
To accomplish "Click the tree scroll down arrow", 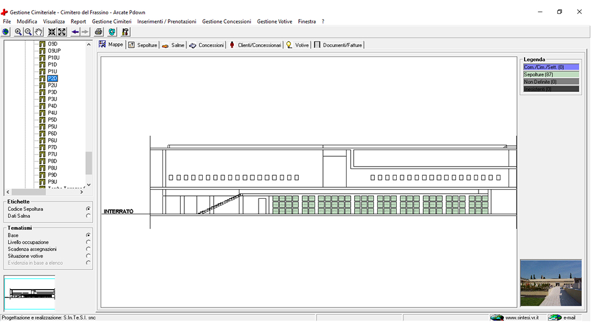I will 89,185.
